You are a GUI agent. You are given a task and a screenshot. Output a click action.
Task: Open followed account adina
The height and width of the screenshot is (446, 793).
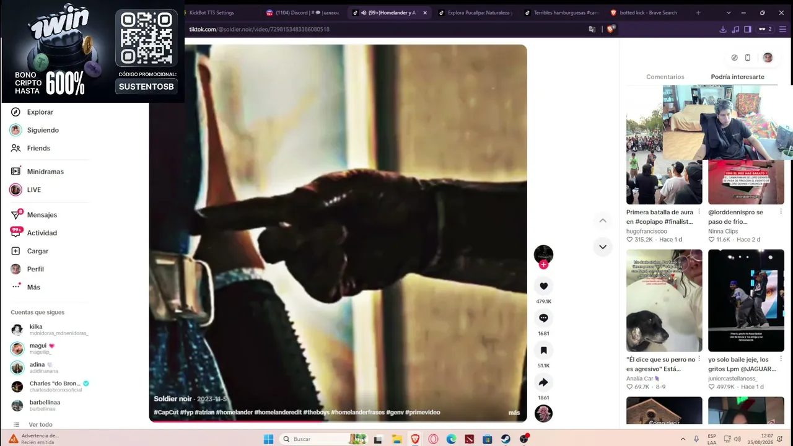tap(50, 367)
